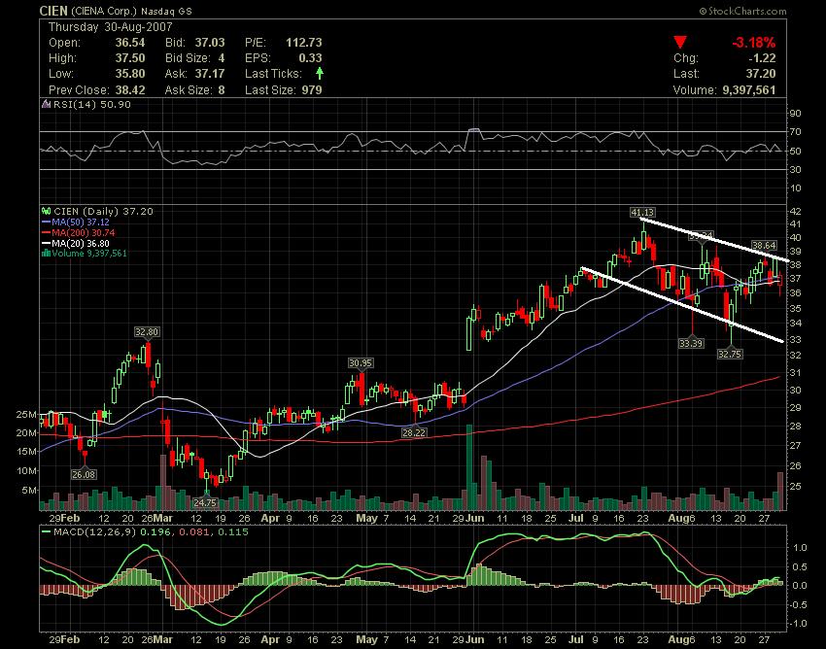826x649 pixels.
Task: Click the 'MA(200) 30.74' legend text
Action: (84, 233)
